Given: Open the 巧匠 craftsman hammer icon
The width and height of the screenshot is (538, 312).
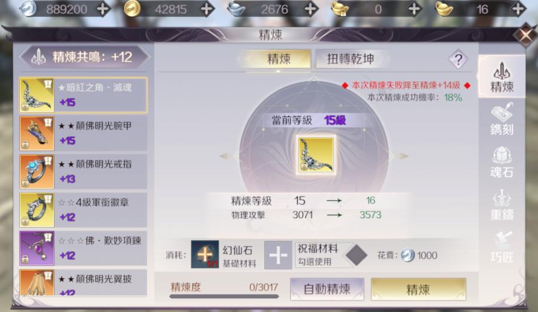Looking at the screenshot, I should 502,246.
